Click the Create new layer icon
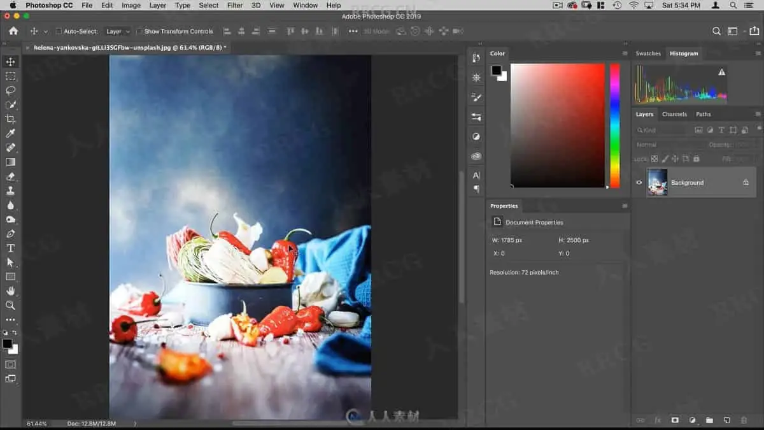This screenshot has width=764, height=430. 726,420
